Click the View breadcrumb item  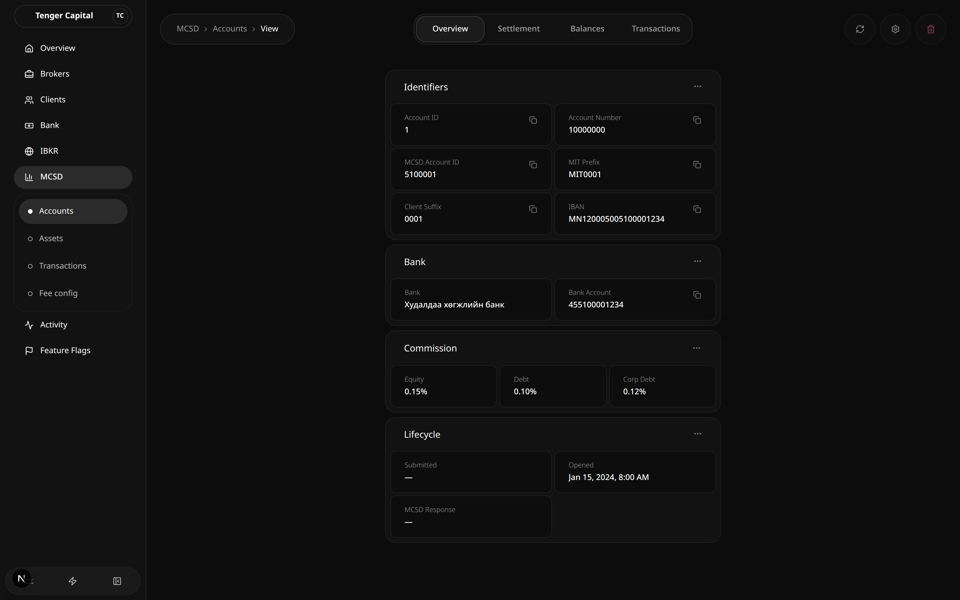click(x=269, y=29)
